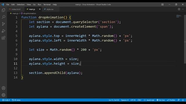The image size is (186, 104).
Task: Open the notifications bell
Action: [x=183, y=100]
